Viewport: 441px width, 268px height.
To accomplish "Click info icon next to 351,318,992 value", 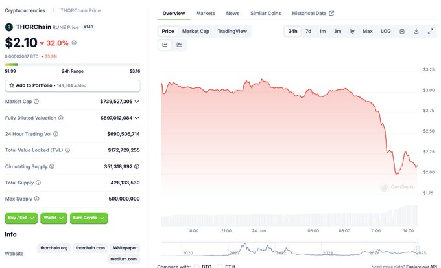I will 137,166.
